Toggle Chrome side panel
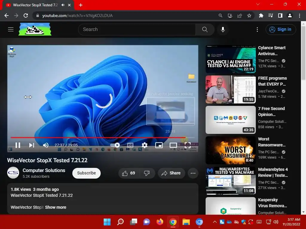This screenshot has width=306, height=229. (280, 16)
